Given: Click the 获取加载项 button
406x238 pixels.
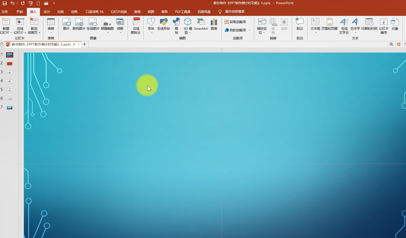Looking at the screenshot, I should tap(235, 22).
